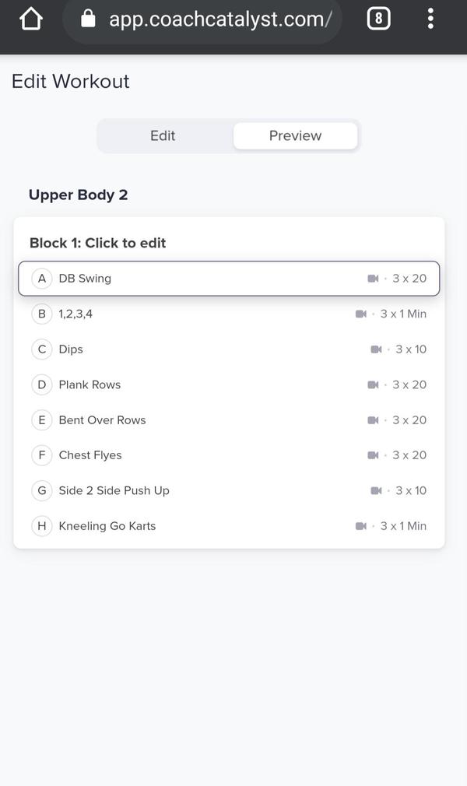Viewport: 467px width, 786px height.
Task: Click the video icon for Dips
Action: tap(376, 349)
